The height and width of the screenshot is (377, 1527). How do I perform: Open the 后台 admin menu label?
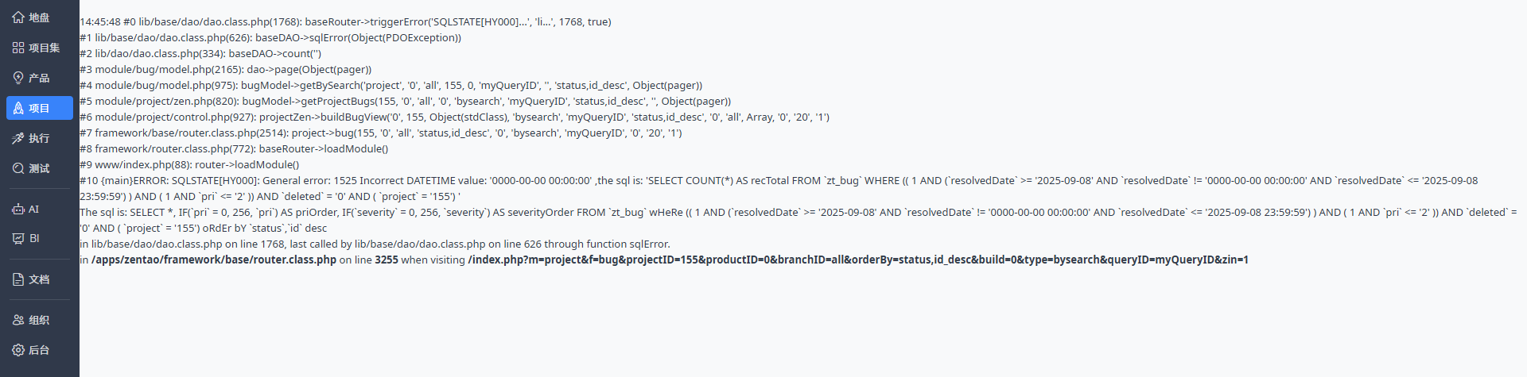tap(39, 350)
